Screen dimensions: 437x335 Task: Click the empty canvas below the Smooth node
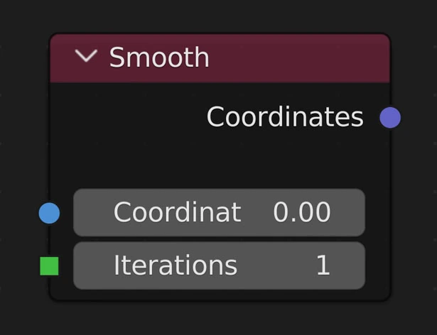coord(213,319)
